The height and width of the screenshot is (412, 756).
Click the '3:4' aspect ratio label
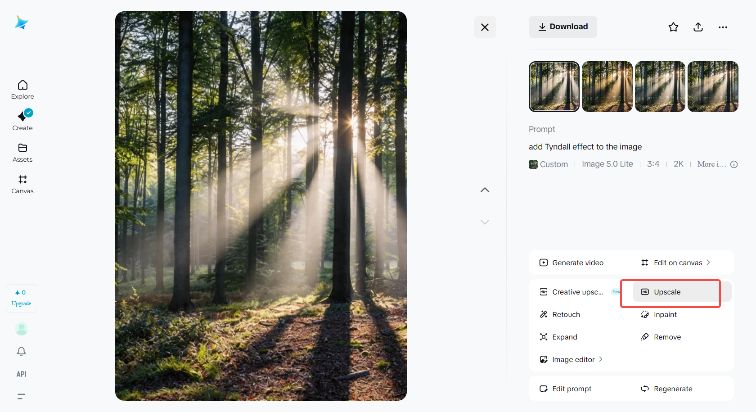[653, 164]
